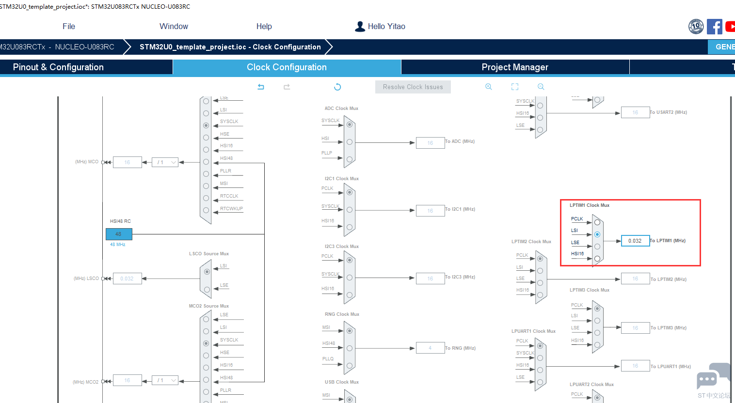Select LSE for LSCO Source Mux
The width and height of the screenshot is (735, 403).
coord(207,290)
